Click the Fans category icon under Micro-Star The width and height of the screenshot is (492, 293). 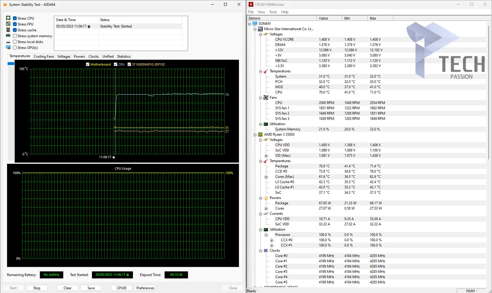pos(266,98)
